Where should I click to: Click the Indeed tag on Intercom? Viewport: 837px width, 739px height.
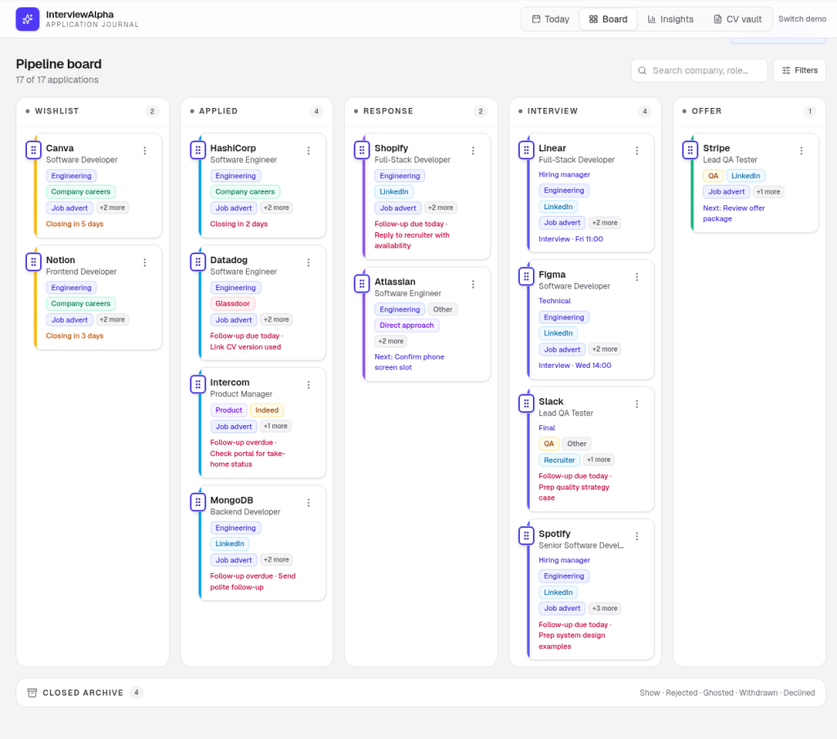tap(266, 410)
